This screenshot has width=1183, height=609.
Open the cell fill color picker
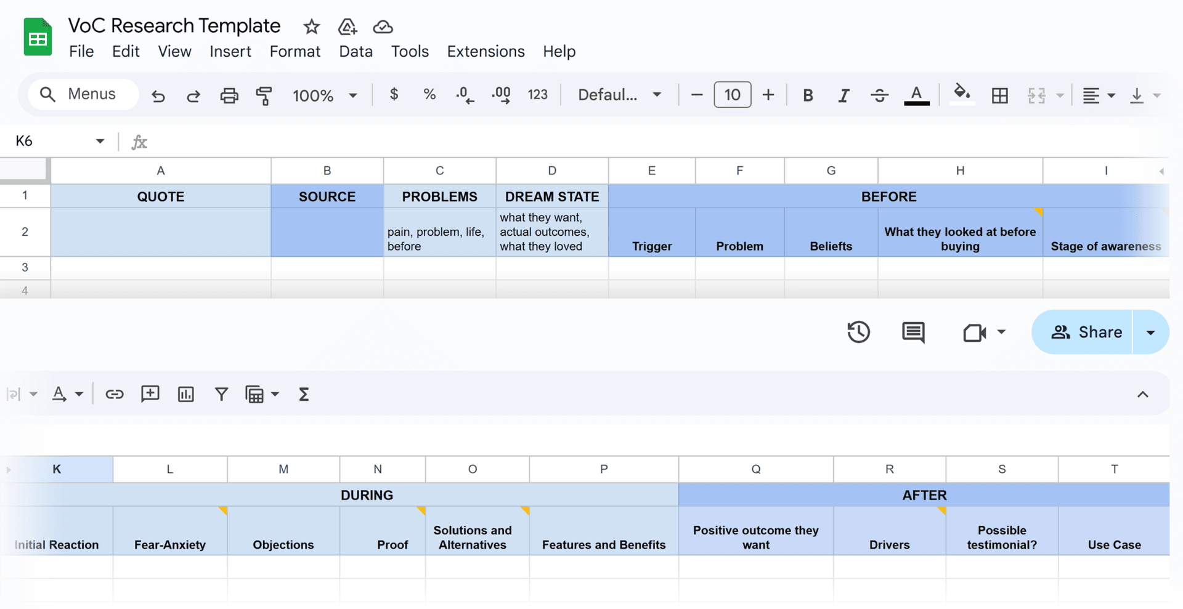pyautogui.click(x=961, y=94)
